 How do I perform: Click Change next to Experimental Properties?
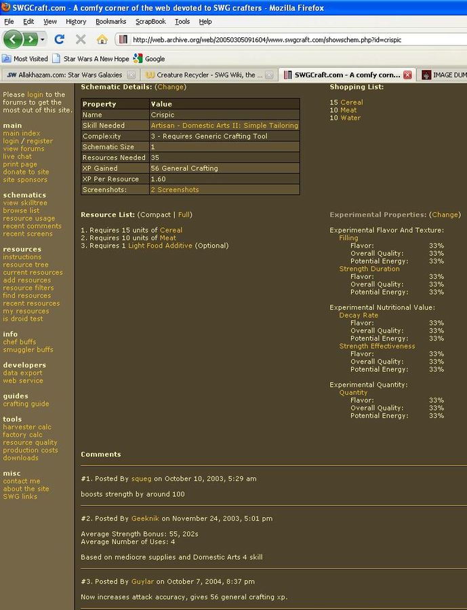445,214
